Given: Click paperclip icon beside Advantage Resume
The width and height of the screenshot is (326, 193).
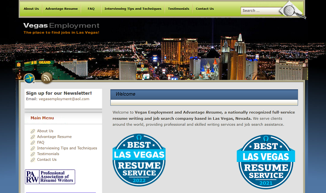Looking at the screenshot, I should coord(33,137).
